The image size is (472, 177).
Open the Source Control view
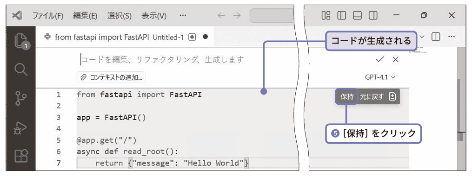pyautogui.click(x=21, y=98)
